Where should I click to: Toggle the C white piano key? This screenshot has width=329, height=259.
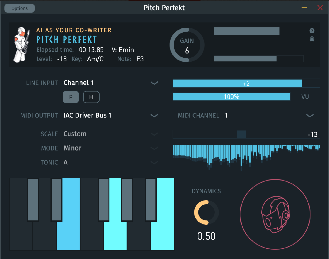(x=21, y=236)
